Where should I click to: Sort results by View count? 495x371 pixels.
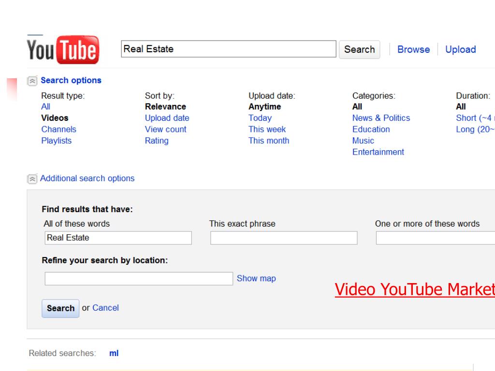pos(166,129)
